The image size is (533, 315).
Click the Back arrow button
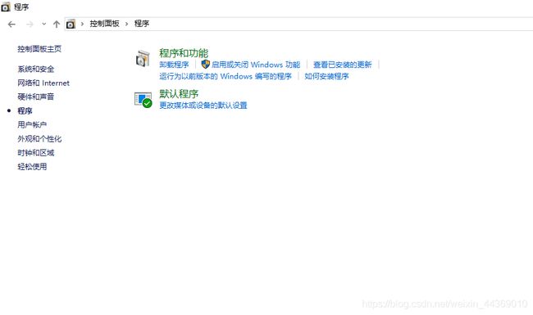[x=11, y=24]
